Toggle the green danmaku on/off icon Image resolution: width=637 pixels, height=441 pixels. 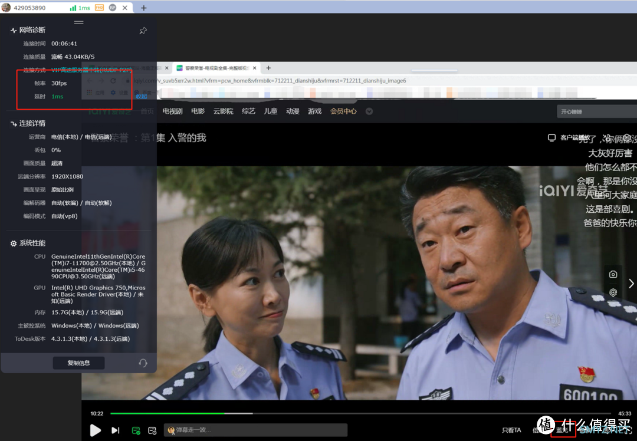click(136, 430)
